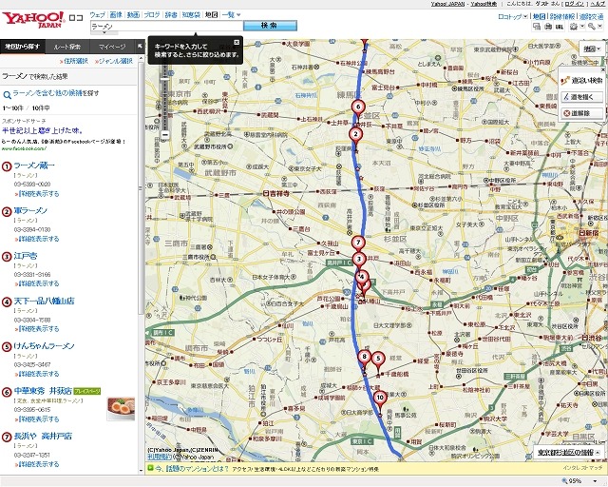Screen dimensions: 608x487
Task: Open the 画像 search tab
Action: (x=116, y=15)
